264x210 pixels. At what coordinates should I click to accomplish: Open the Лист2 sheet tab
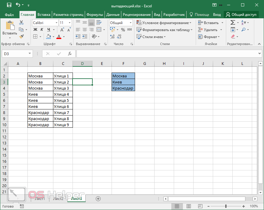[58, 199]
